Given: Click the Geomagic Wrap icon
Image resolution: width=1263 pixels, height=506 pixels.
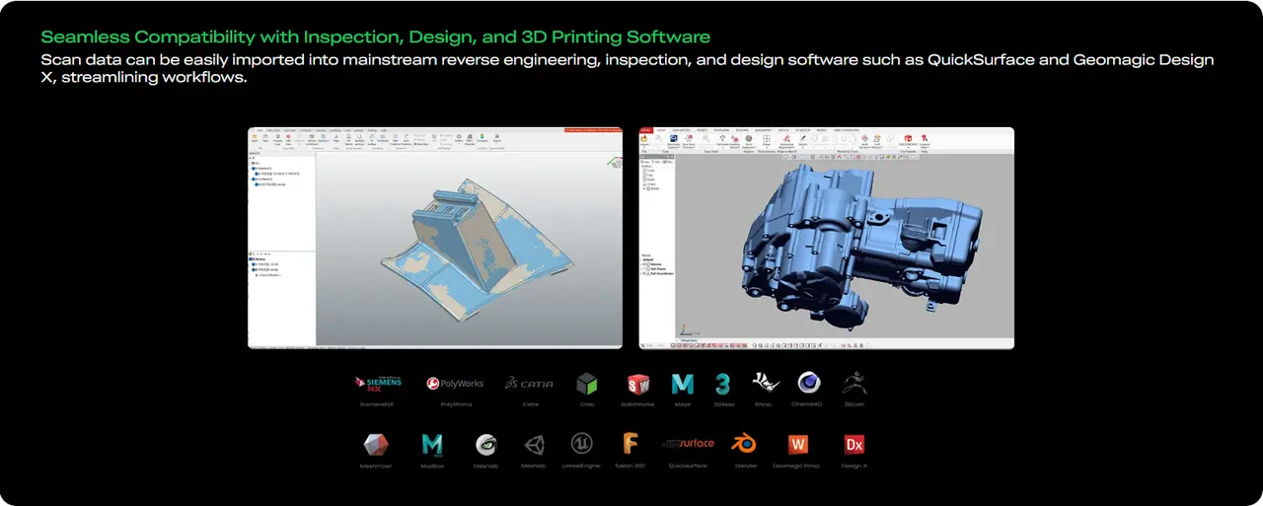Looking at the screenshot, I should click(x=797, y=445).
